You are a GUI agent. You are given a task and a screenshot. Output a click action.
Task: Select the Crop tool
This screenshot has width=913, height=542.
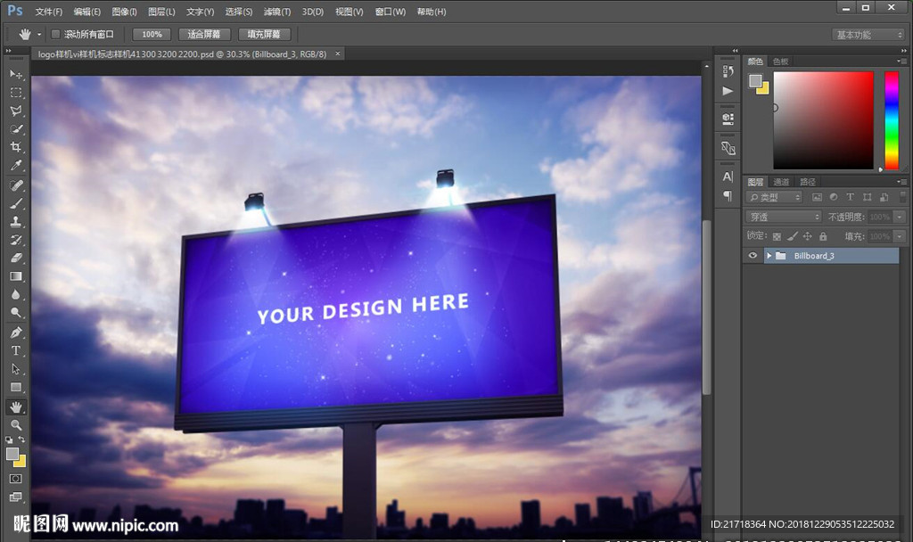(16, 148)
